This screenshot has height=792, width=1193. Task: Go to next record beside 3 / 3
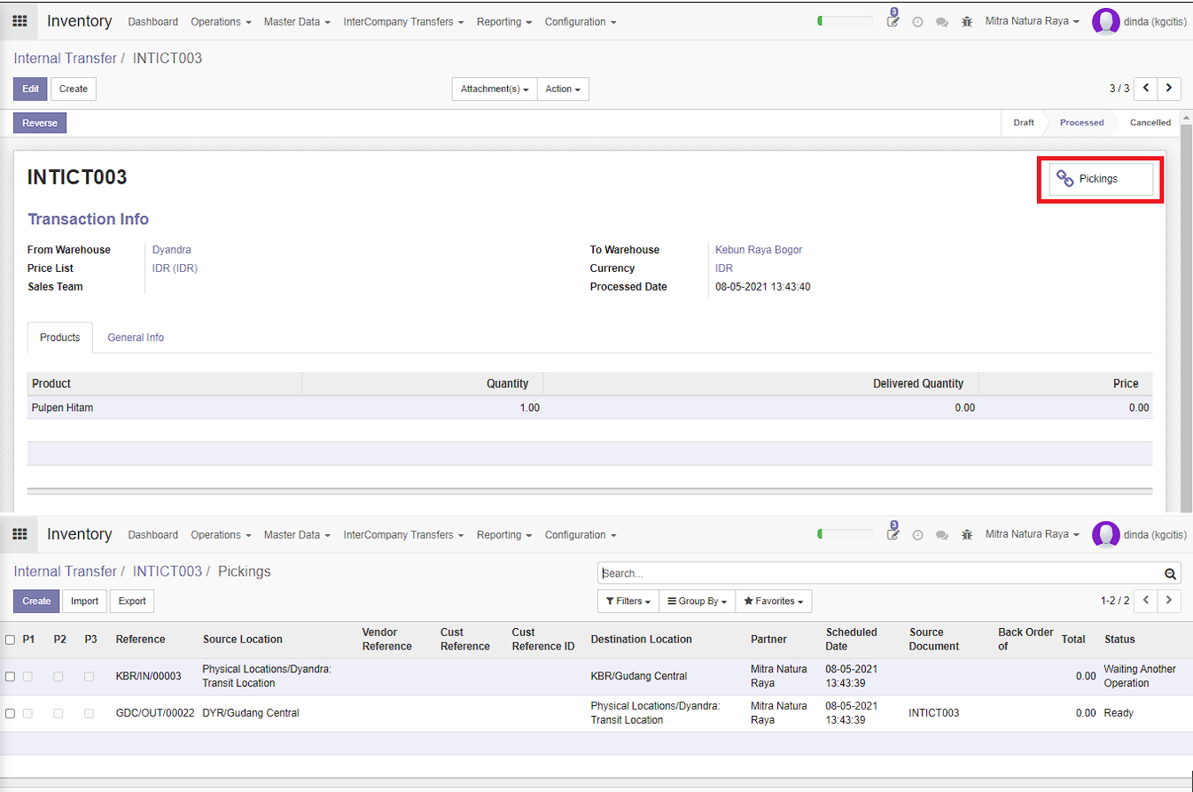[x=1170, y=88]
